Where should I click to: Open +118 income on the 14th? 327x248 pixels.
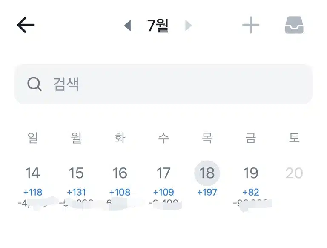(x=33, y=192)
